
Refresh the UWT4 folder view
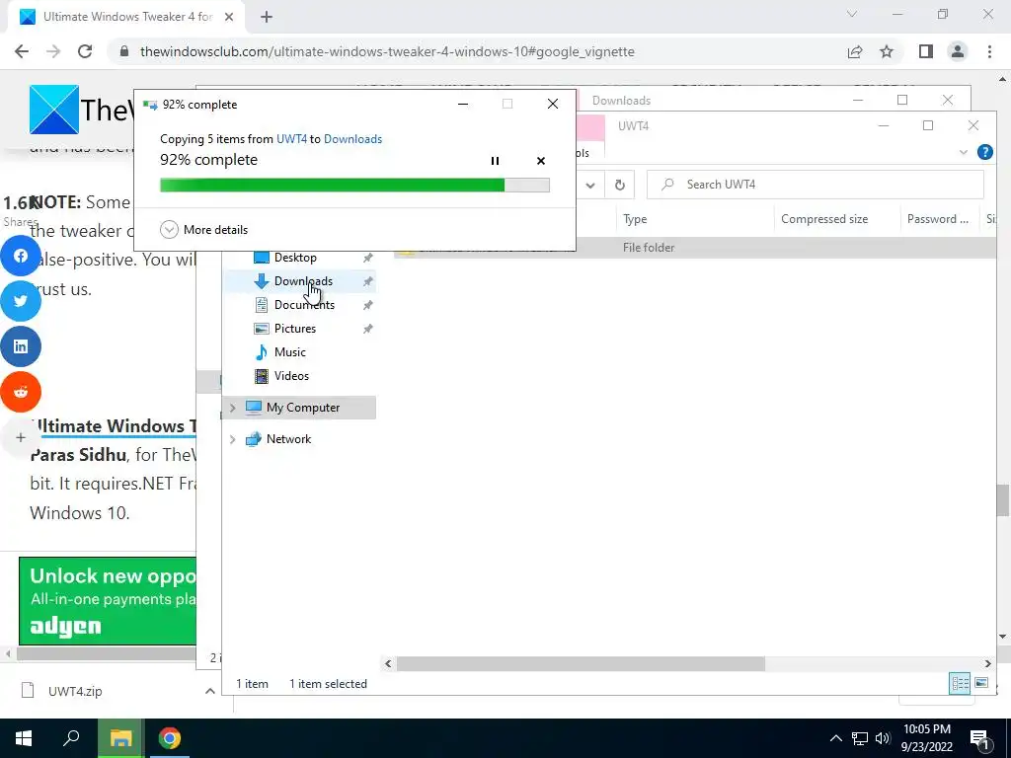tap(620, 185)
